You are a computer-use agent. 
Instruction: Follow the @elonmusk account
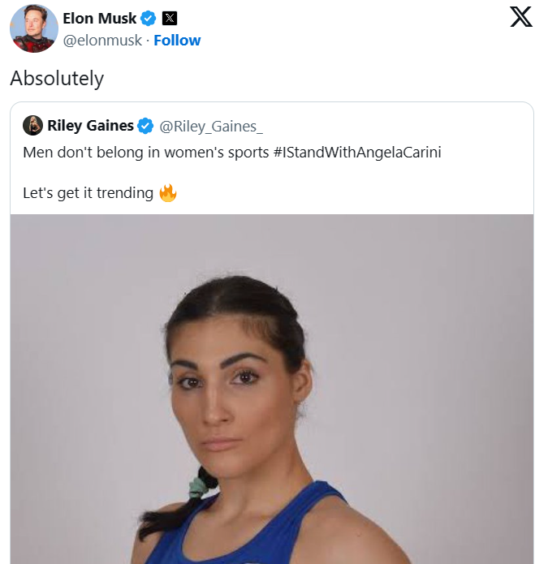point(177,40)
